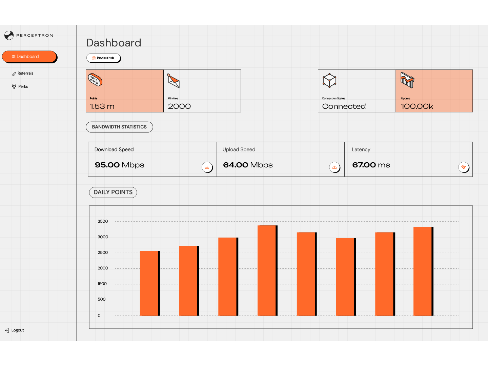Image resolution: width=488 pixels, height=366 pixels.
Task: Select the BANDWIDTH STATISTICS label
Action: [119, 127]
